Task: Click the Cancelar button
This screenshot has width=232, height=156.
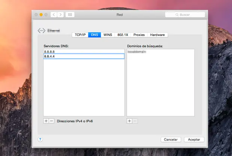Action: (171, 140)
